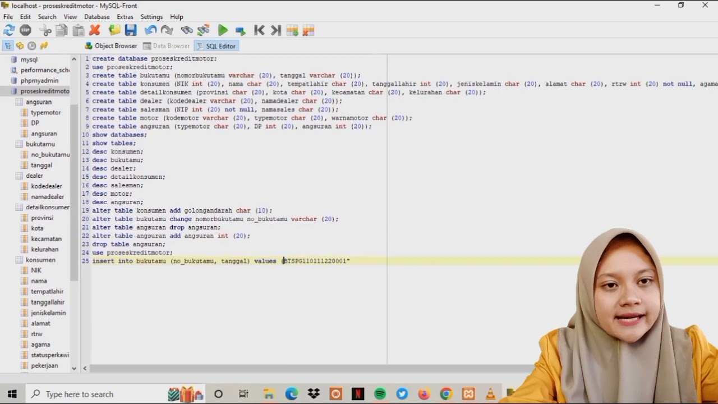Click the Run selection icon
The image size is (718, 404).
[240, 30]
